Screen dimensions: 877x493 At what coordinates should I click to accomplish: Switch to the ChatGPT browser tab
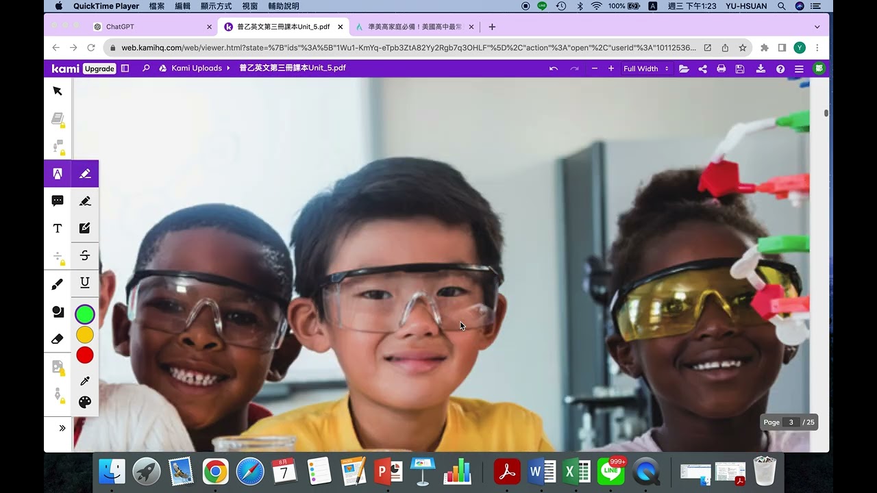[x=152, y=27]
